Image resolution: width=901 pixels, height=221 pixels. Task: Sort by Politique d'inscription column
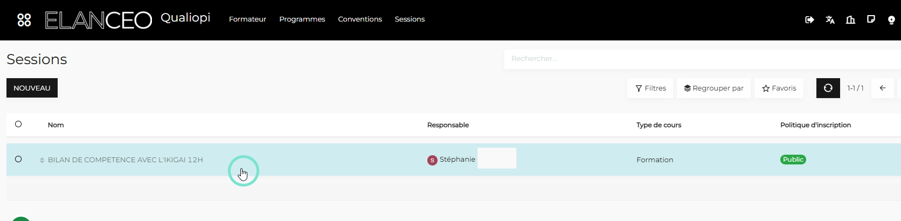click(815, 125)
